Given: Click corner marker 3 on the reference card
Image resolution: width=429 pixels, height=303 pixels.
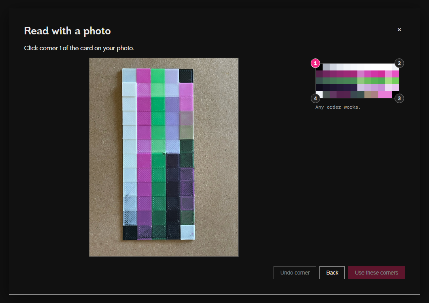Looking at the screenshot, I should pos(399,98).
